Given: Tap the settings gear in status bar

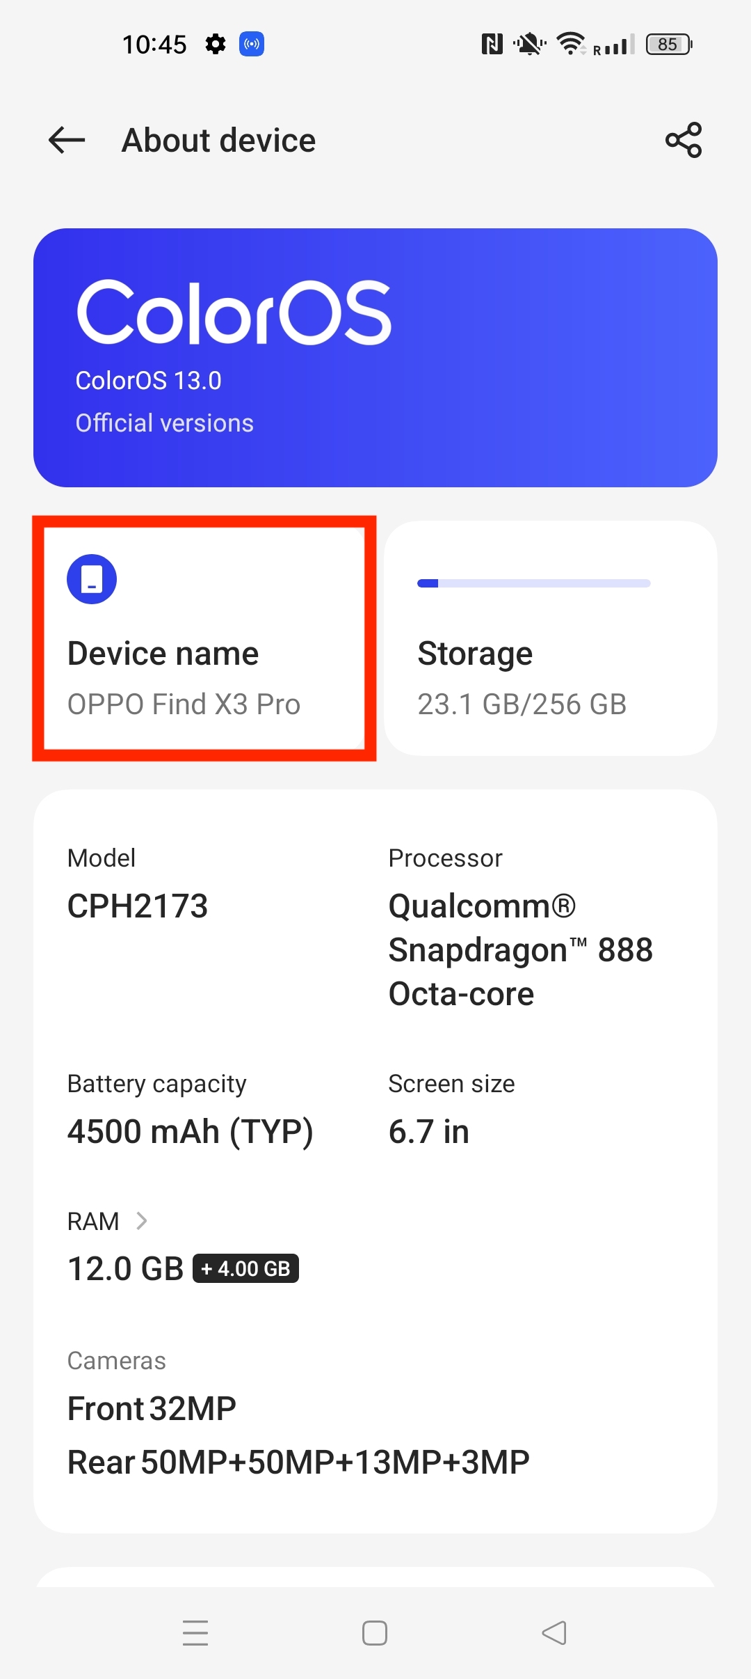Looking at the screenshot, I should coord(216,44).
